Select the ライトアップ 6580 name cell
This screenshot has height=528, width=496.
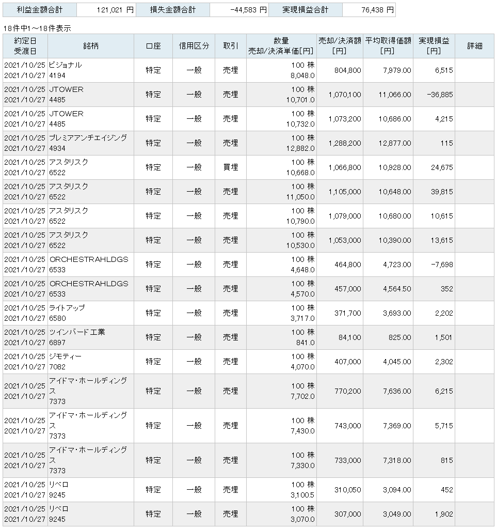(91, 313)
